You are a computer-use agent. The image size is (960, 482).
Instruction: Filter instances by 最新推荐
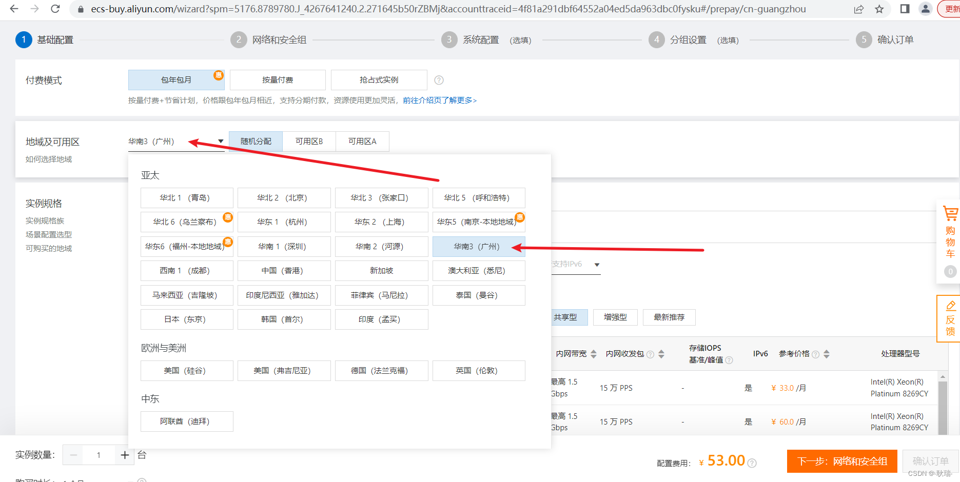(x=669, y=317)
